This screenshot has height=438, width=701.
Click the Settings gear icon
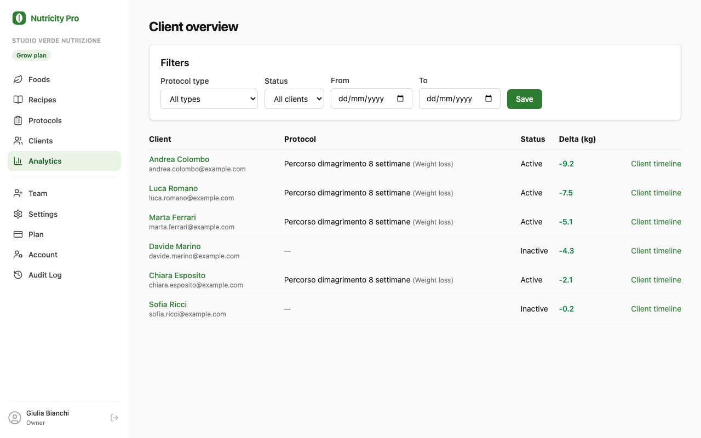(18, 214)
